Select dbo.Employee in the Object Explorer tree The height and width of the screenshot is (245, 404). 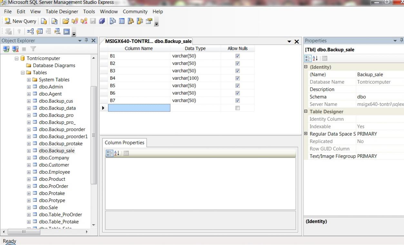point(54,172)
